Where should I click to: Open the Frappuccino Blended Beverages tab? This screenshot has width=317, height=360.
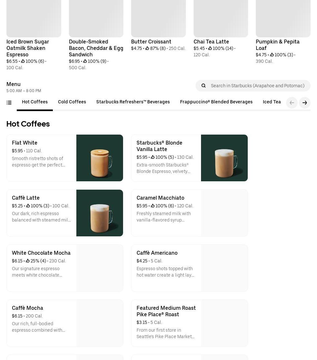pos(216,102)
